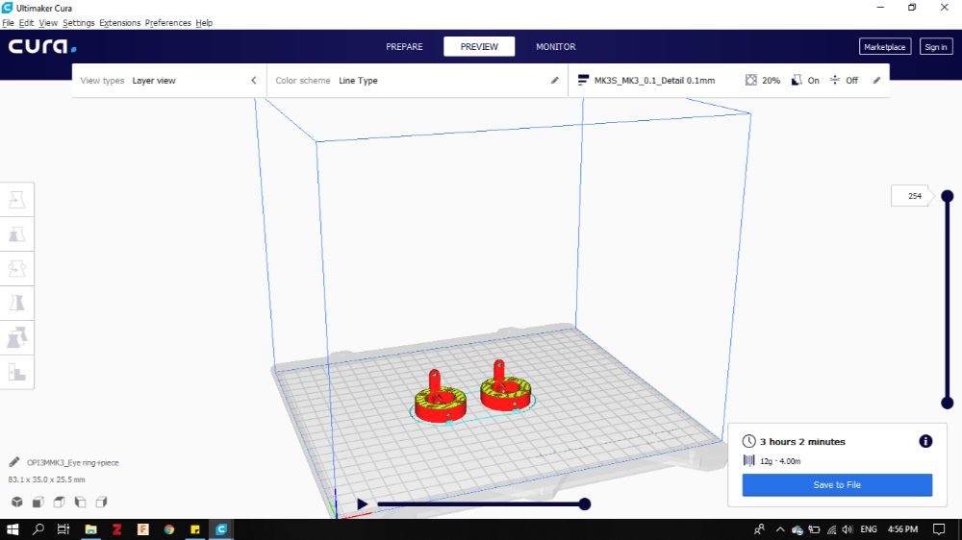Click the 4:56 PM clock
Screen dimensions: 962x540
point(903,529)
